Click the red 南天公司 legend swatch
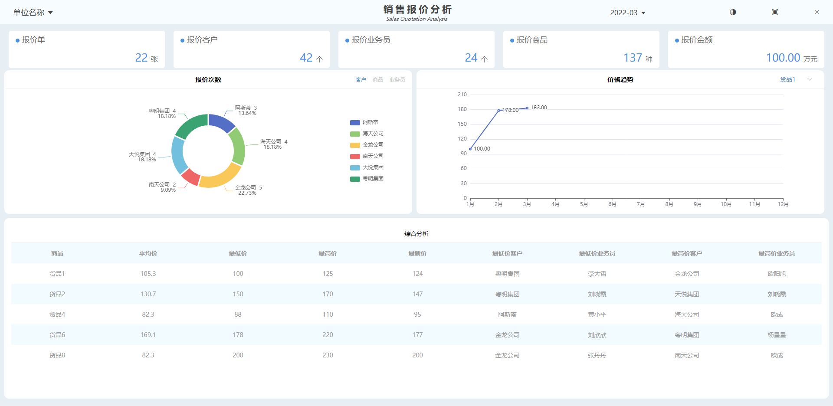 [355, 156]
